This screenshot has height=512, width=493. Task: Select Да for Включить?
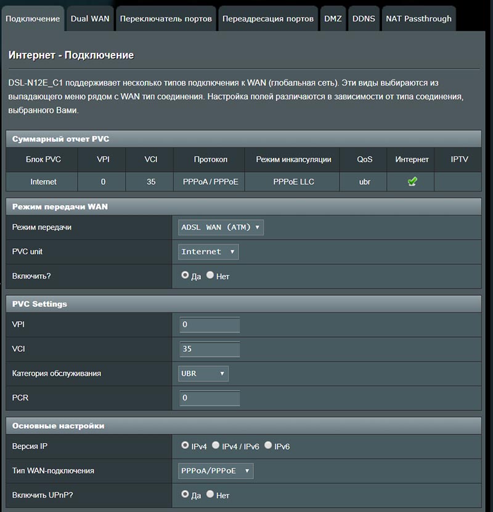click(185, 275)
